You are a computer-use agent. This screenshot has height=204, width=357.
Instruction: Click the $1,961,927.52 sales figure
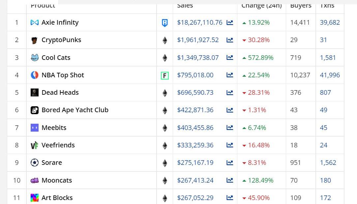(x=198, y=40)
